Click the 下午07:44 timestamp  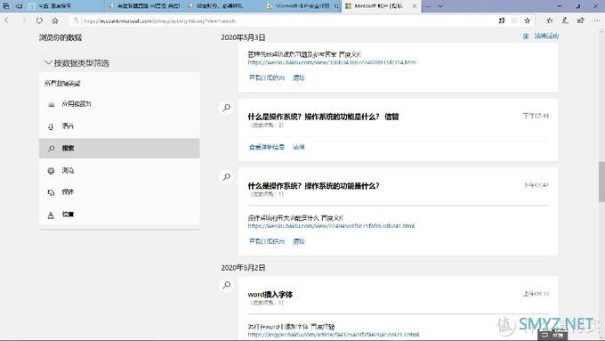click(x=536, y=116)
